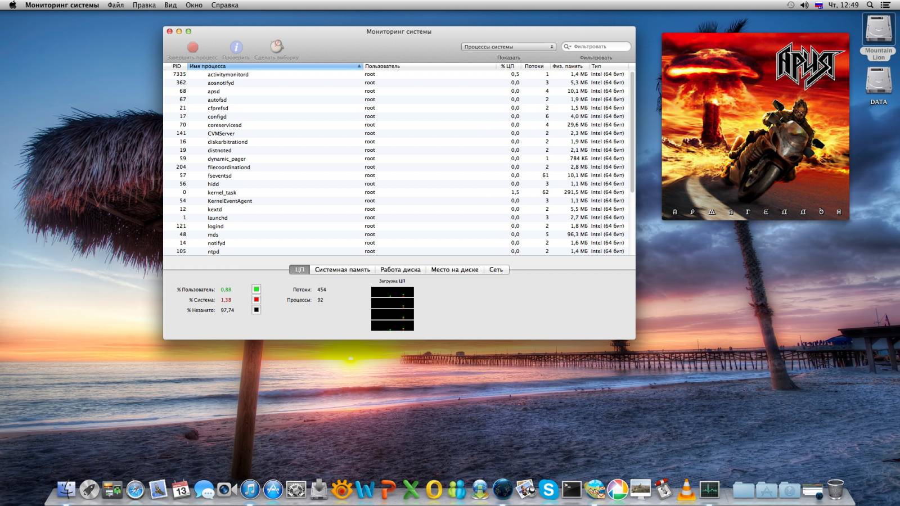Switch to Место на диске tab

click(x=454, y=270)
